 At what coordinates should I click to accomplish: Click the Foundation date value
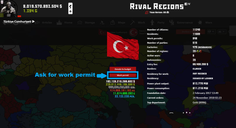205,93
